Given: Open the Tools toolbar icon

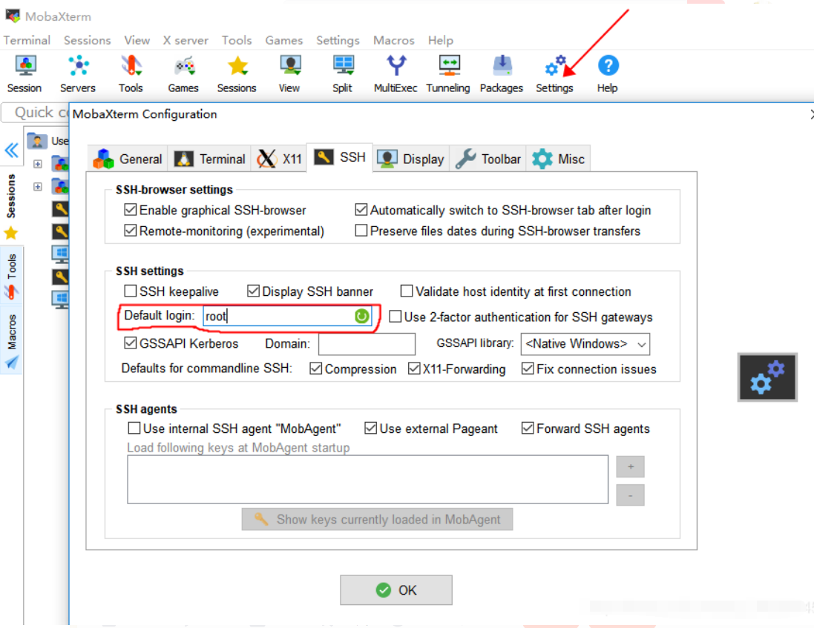Looking at the screenshot, I should click(x=131, y=73).
